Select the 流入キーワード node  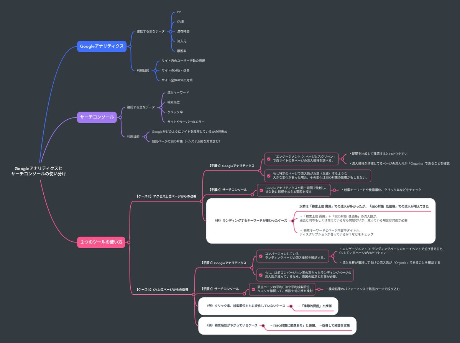coord(178,93)
